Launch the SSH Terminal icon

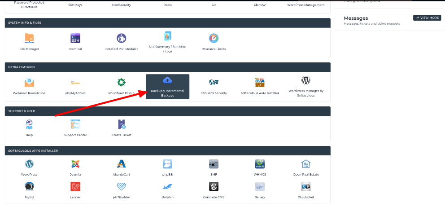75,38
